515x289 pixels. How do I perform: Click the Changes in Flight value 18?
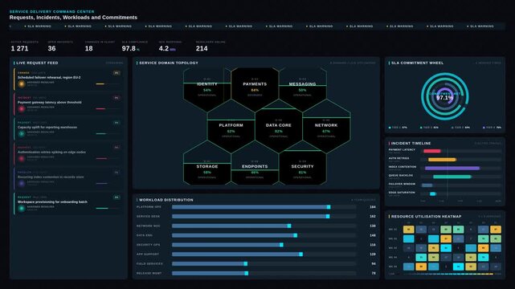click(88, 48)
